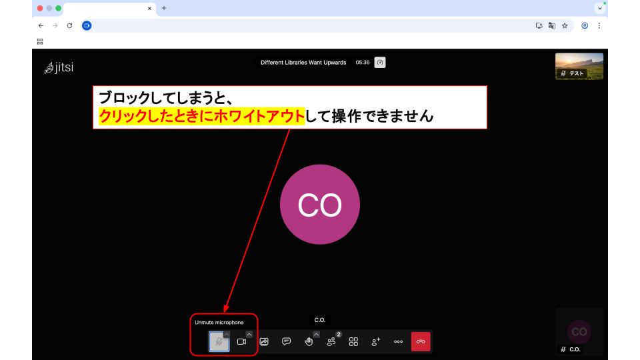Bookmark this page with the star icon
Viewport: 640px width, 360px height.
coord(565,25)
